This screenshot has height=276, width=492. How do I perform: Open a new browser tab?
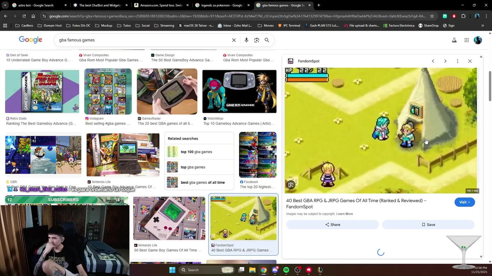tap(319, 5)
